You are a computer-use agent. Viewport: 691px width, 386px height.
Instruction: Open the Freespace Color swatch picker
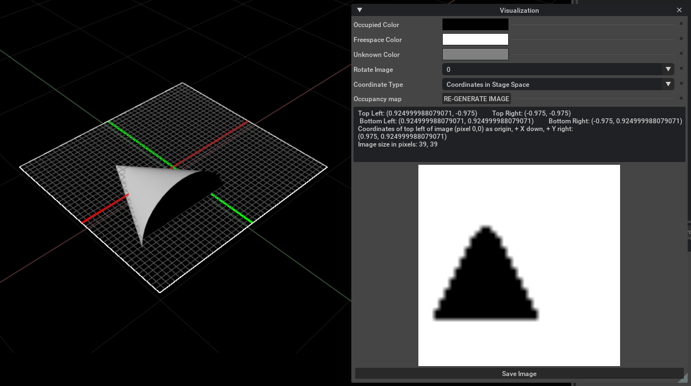point(475,39)
